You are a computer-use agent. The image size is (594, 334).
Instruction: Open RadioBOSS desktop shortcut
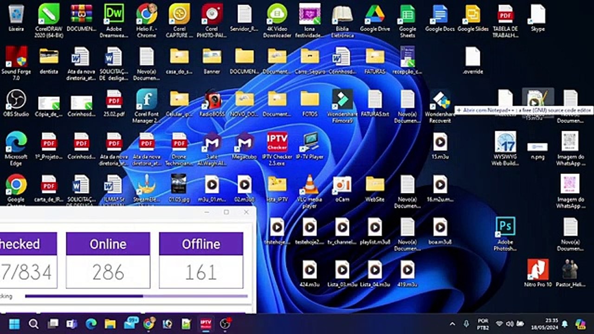point(212,103)
